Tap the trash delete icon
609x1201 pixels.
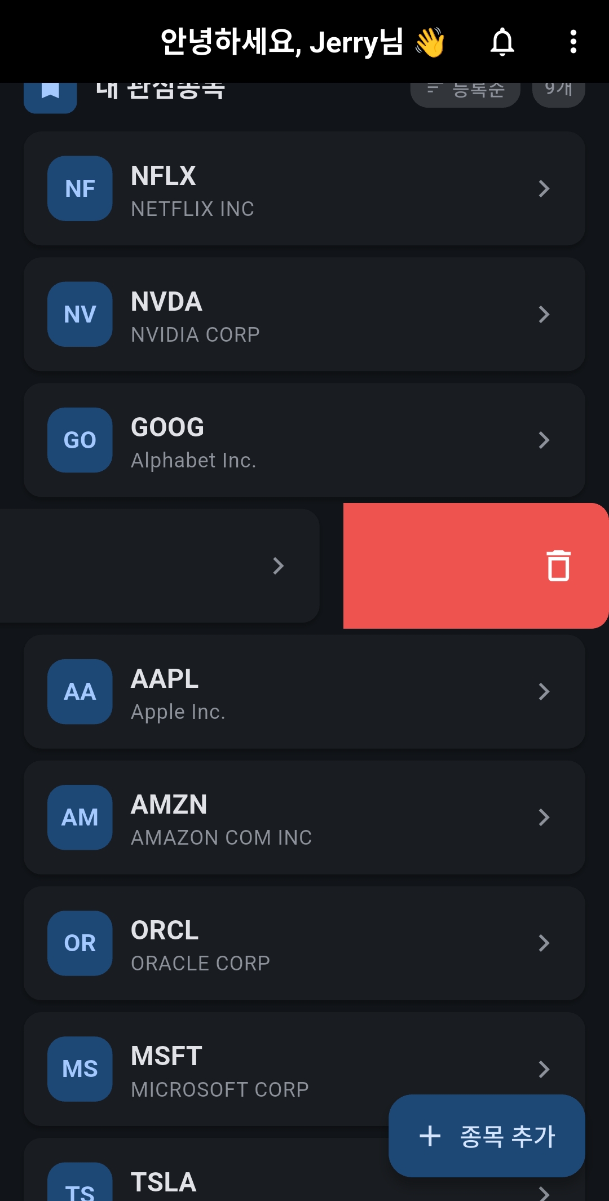pos(558,566)
